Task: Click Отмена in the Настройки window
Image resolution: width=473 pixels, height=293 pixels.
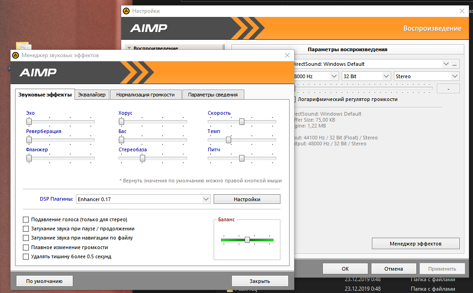Action: (393, 269)
